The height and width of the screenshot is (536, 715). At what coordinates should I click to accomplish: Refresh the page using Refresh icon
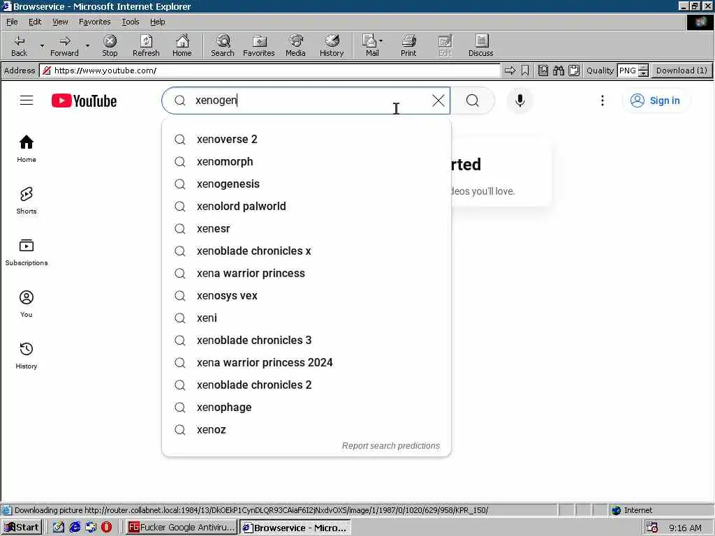click(146, 45)
